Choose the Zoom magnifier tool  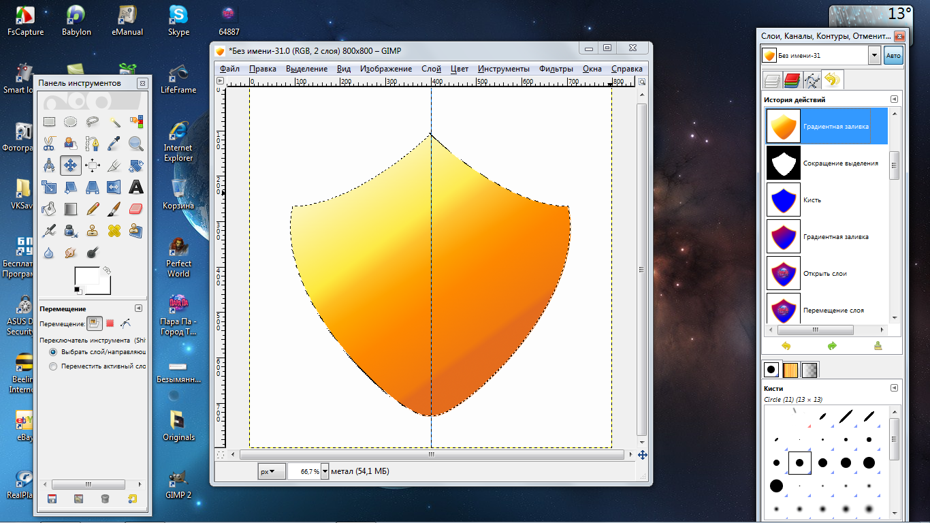click(136, 143)
